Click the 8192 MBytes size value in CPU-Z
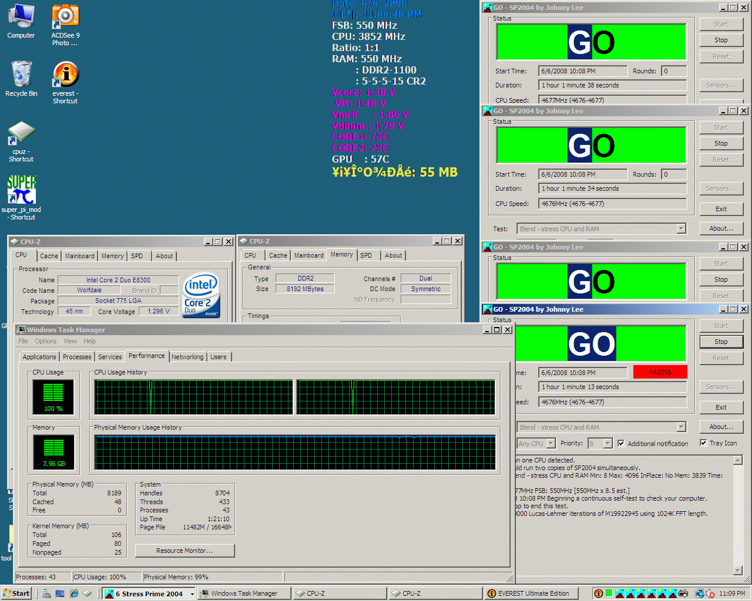 (x=305, y=289)
